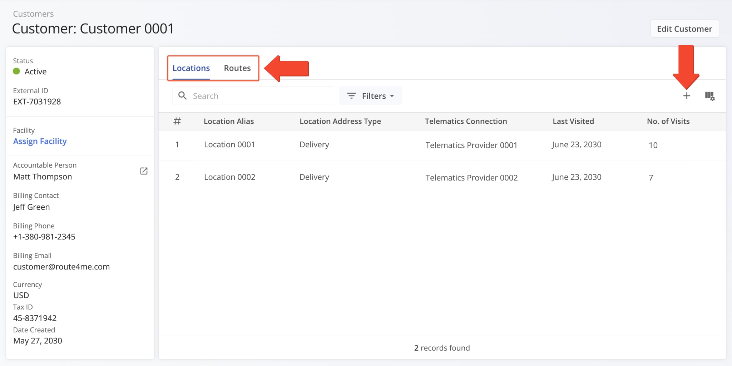Click Last Visited column header
This screenshot has height=366, width=732.
click(x=573, y=121)
